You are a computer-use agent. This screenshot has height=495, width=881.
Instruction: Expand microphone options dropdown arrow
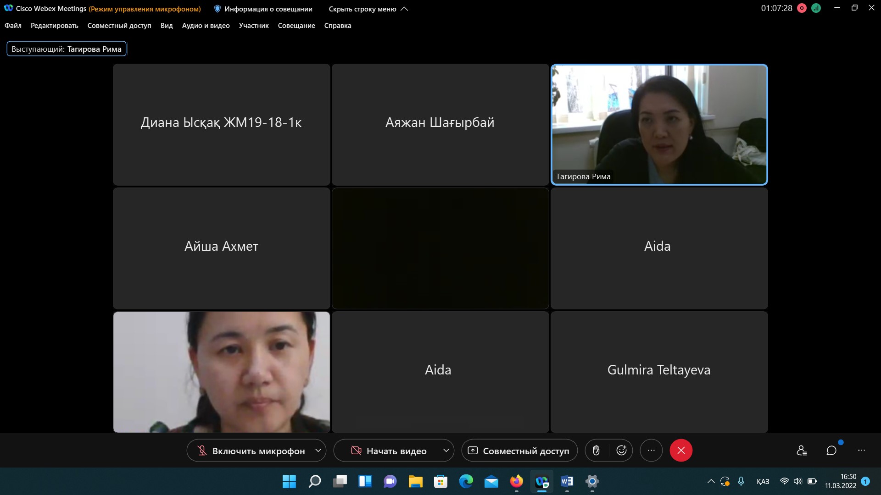[318, 451]
